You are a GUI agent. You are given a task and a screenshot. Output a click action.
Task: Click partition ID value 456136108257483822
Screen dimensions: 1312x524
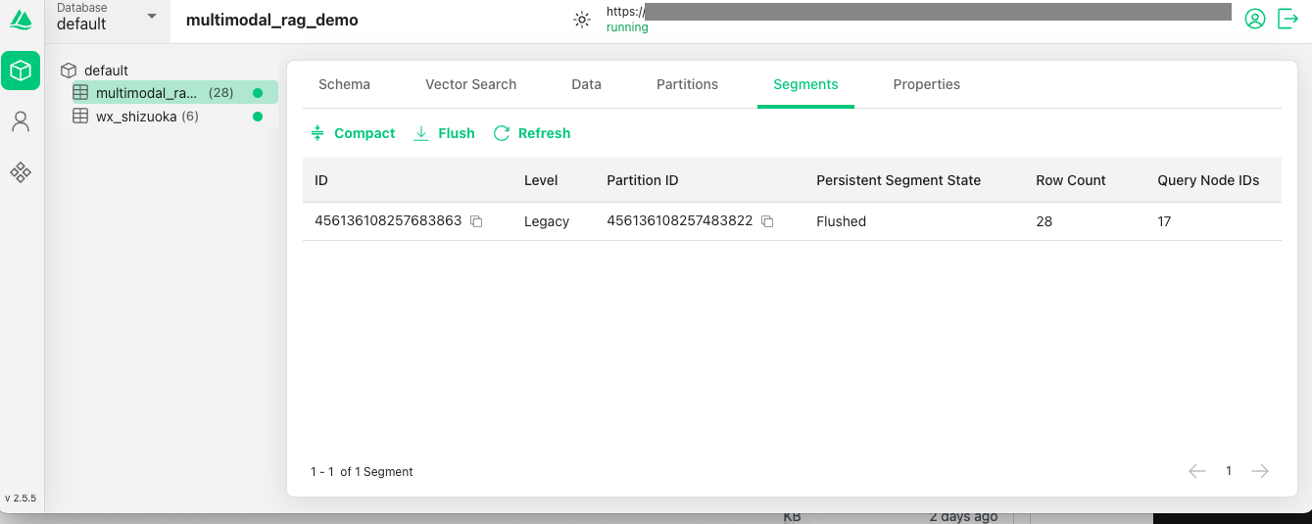(x=680, y=221)
